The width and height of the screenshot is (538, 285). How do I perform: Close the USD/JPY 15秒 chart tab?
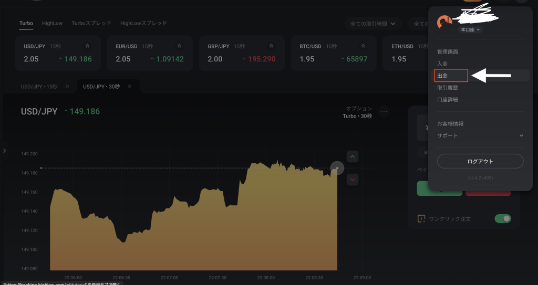pos(67,86)
